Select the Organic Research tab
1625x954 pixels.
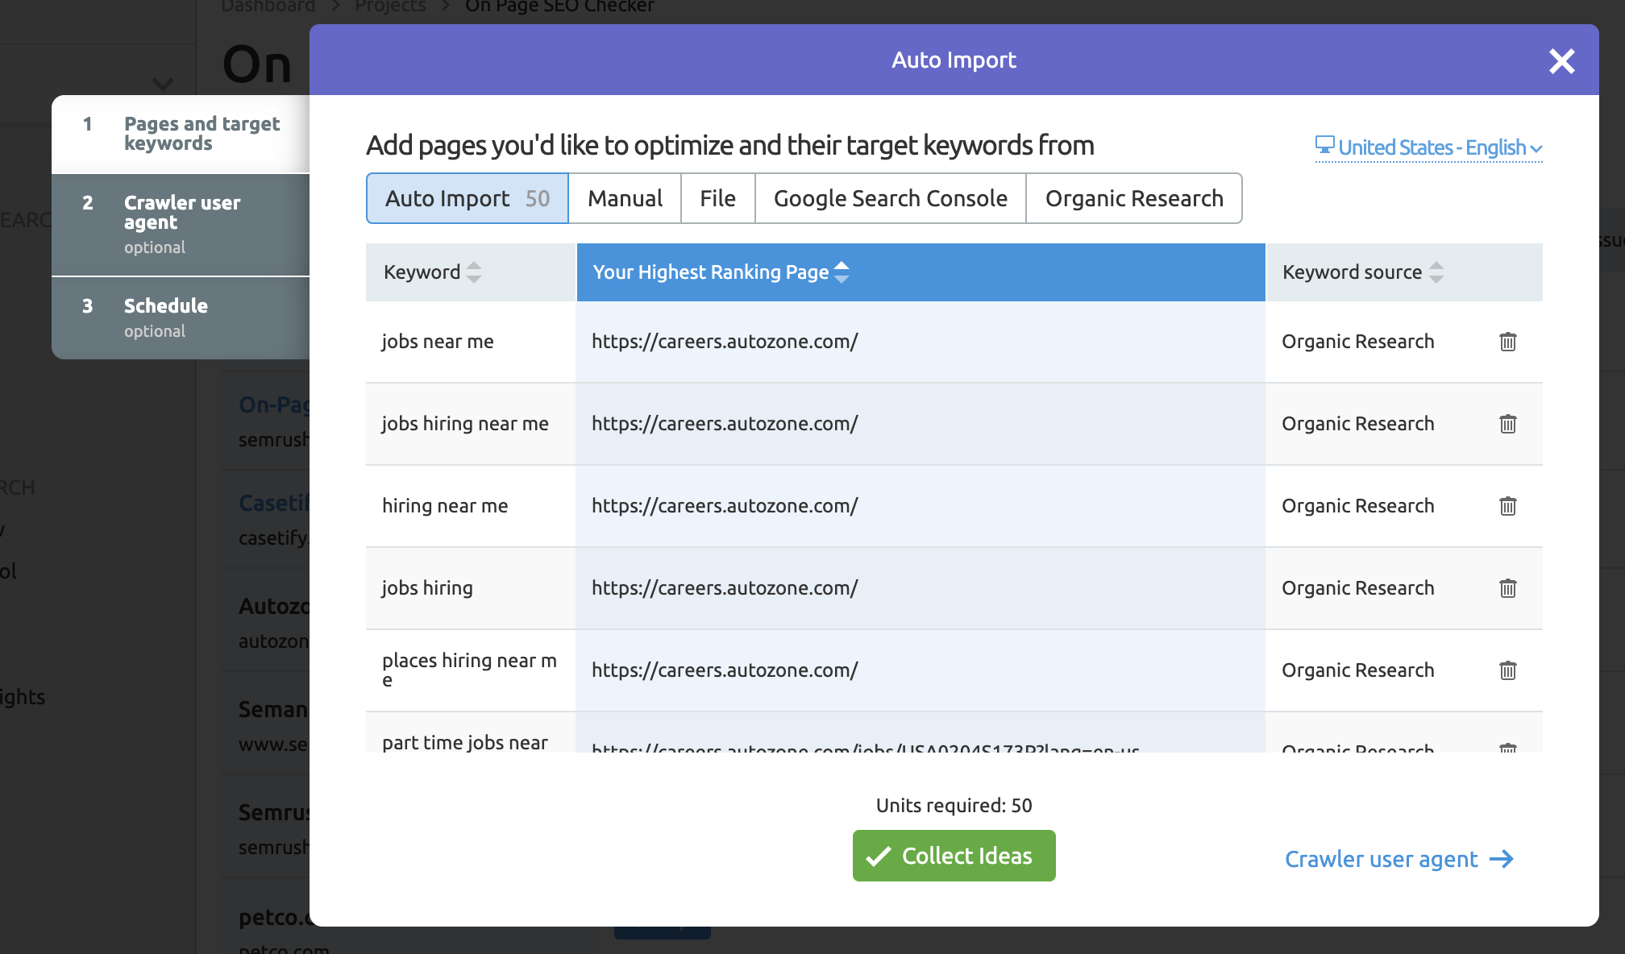pos(1134,197)
